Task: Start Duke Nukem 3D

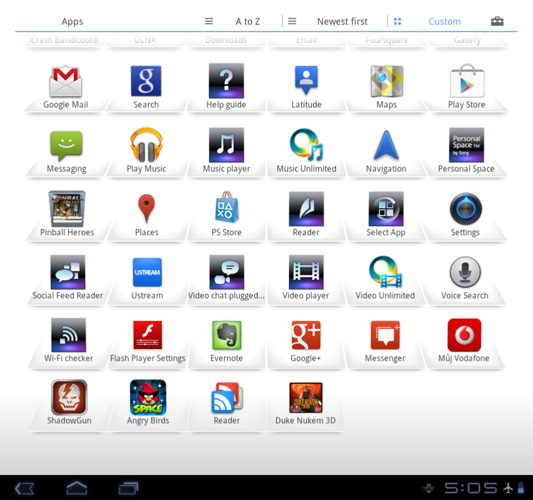Action: pos(306,397)
